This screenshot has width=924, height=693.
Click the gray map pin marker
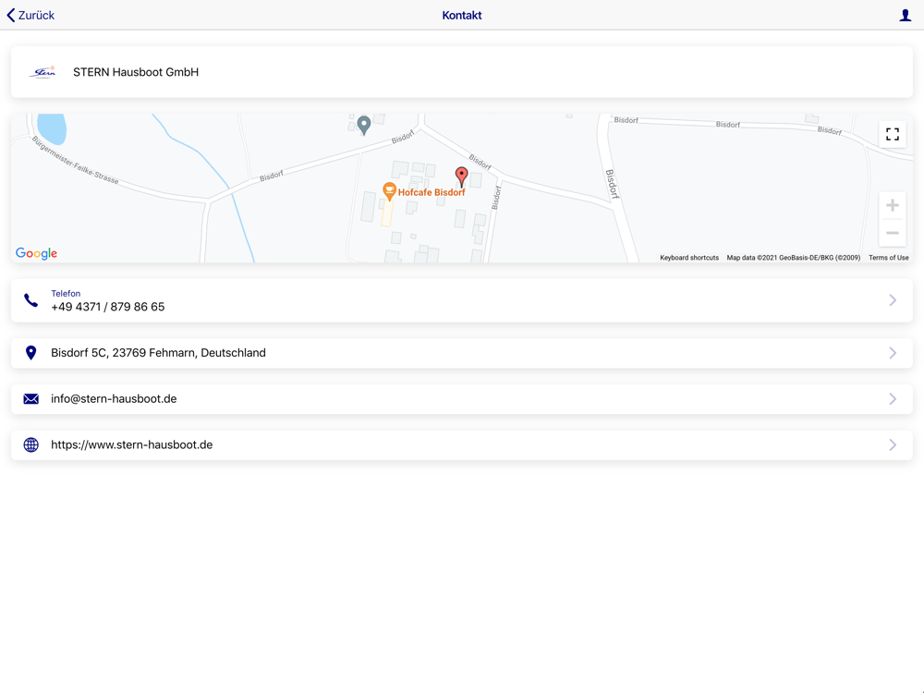point(364,125)
